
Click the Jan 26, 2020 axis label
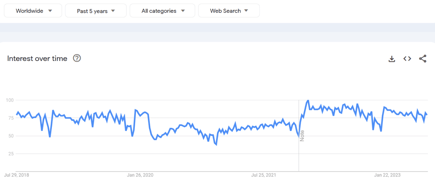click(140, 175)
